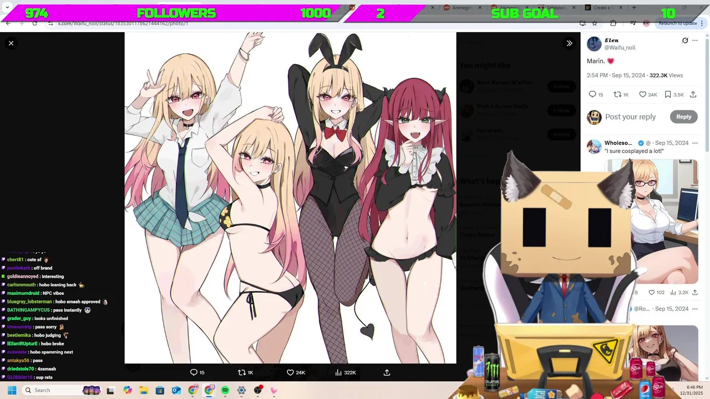This screenshot has height=399, width=710.
Task: Close the photo viewer with the X icon
Action: [11, 43]
